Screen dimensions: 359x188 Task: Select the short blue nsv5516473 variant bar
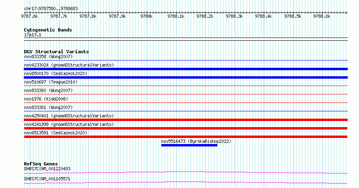click(x=189, y=145)
